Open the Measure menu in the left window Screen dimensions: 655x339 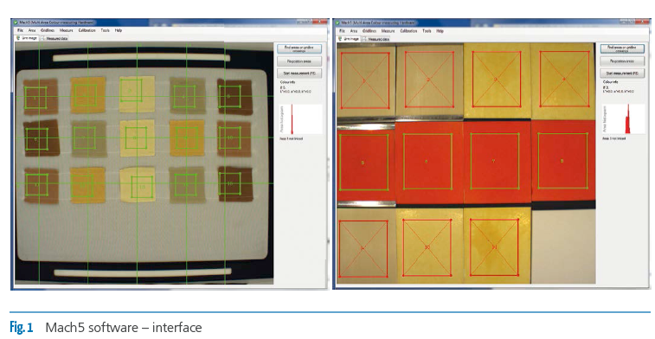tap(67, 30)
